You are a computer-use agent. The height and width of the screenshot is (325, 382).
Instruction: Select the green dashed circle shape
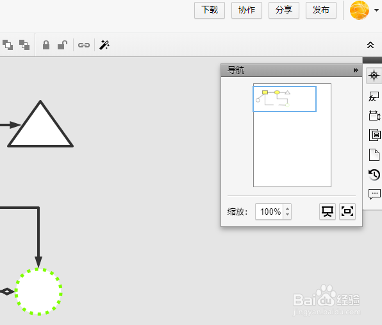tap(38, 292)
